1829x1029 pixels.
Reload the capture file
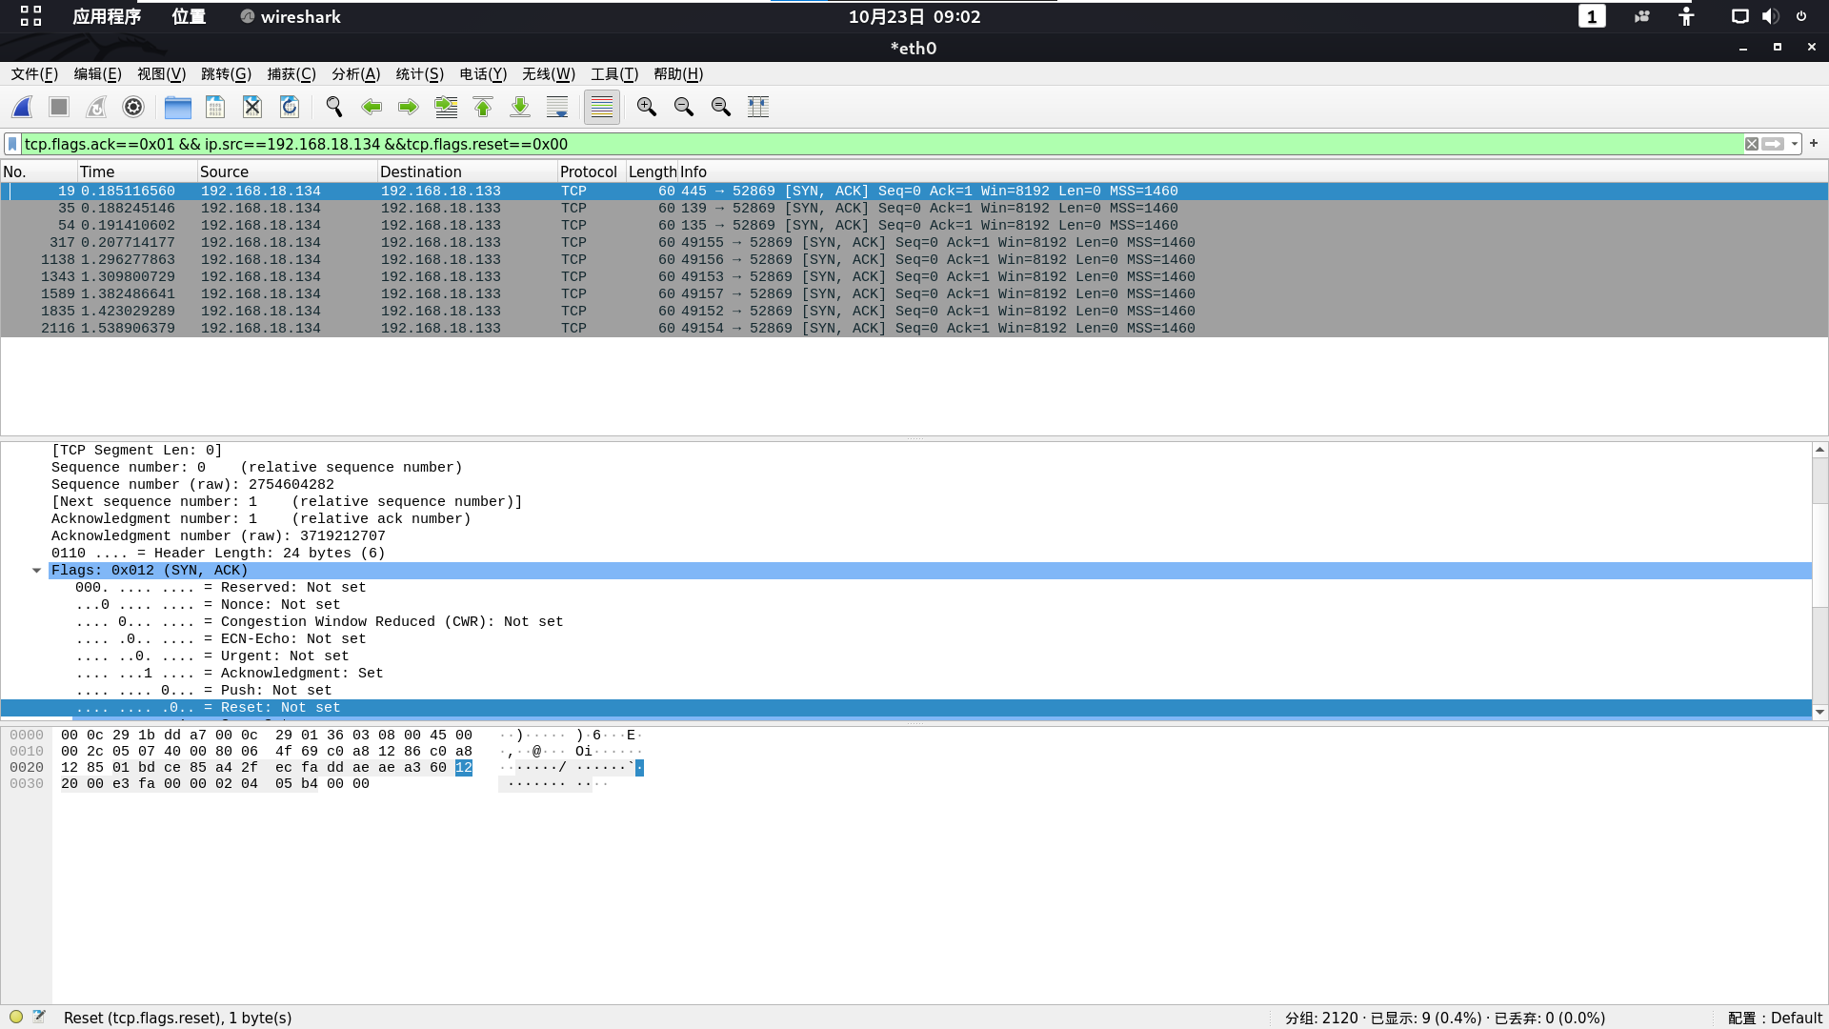[x=290, y=107]
